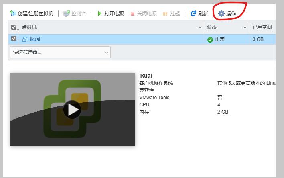
Task: Click the play button on VM preview
Action: click(72, 110)
